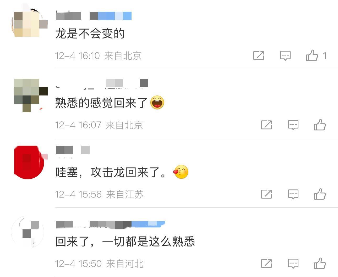Screen dimensions: 338x277
Task: Open the red avatar commenter's profile
Action: click(29, 162)
